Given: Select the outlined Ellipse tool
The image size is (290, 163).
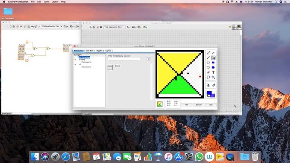Looking at the screenshot, I should pyautogui.click(x=208, y=67).
